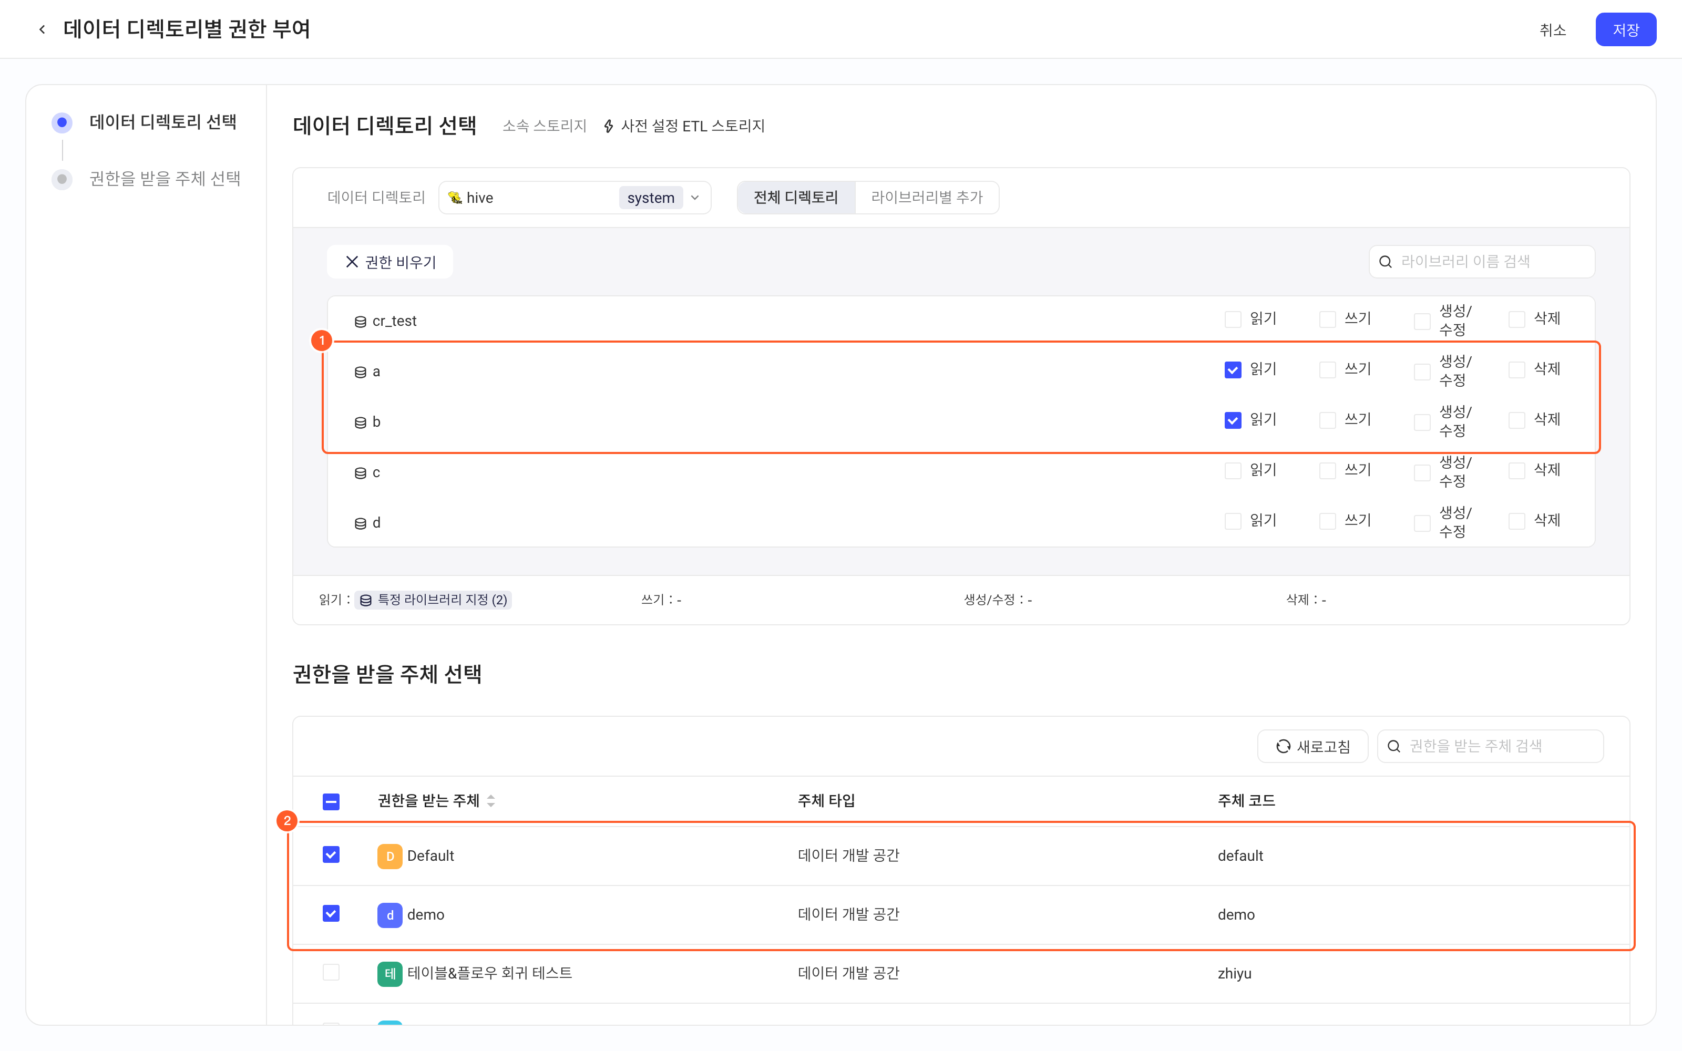Click the database icon beside cr_test
This screenshot has height=1051, width=1682.
tap(360, 321)
